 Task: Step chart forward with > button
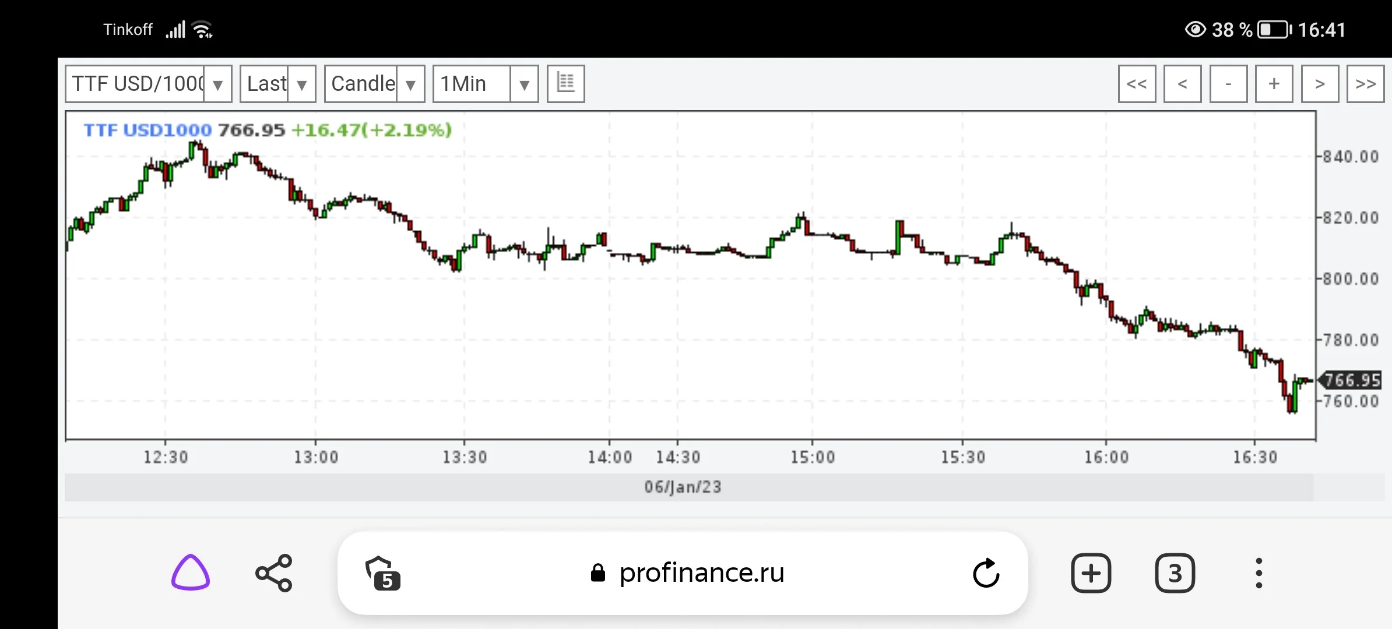(1320, 84)
